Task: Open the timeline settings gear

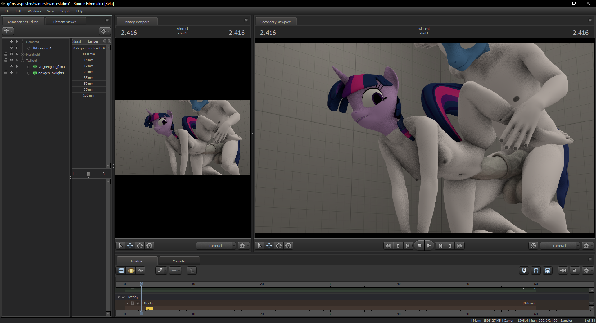Action: point(586,271)
